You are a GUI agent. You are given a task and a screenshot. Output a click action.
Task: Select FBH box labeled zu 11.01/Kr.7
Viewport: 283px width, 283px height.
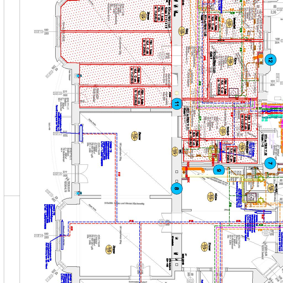pyautogui.click(x=246, y=122)
